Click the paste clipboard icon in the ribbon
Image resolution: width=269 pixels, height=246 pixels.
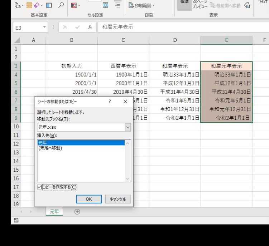[x=17, y=5]
